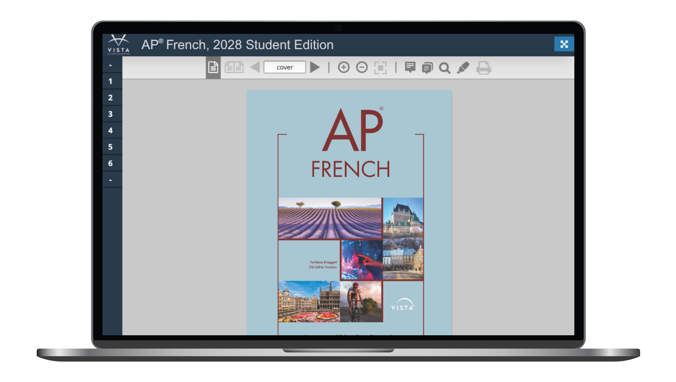Click the page number field showing cover
This screenshot has width=676, height=382.
click(285, 67)
